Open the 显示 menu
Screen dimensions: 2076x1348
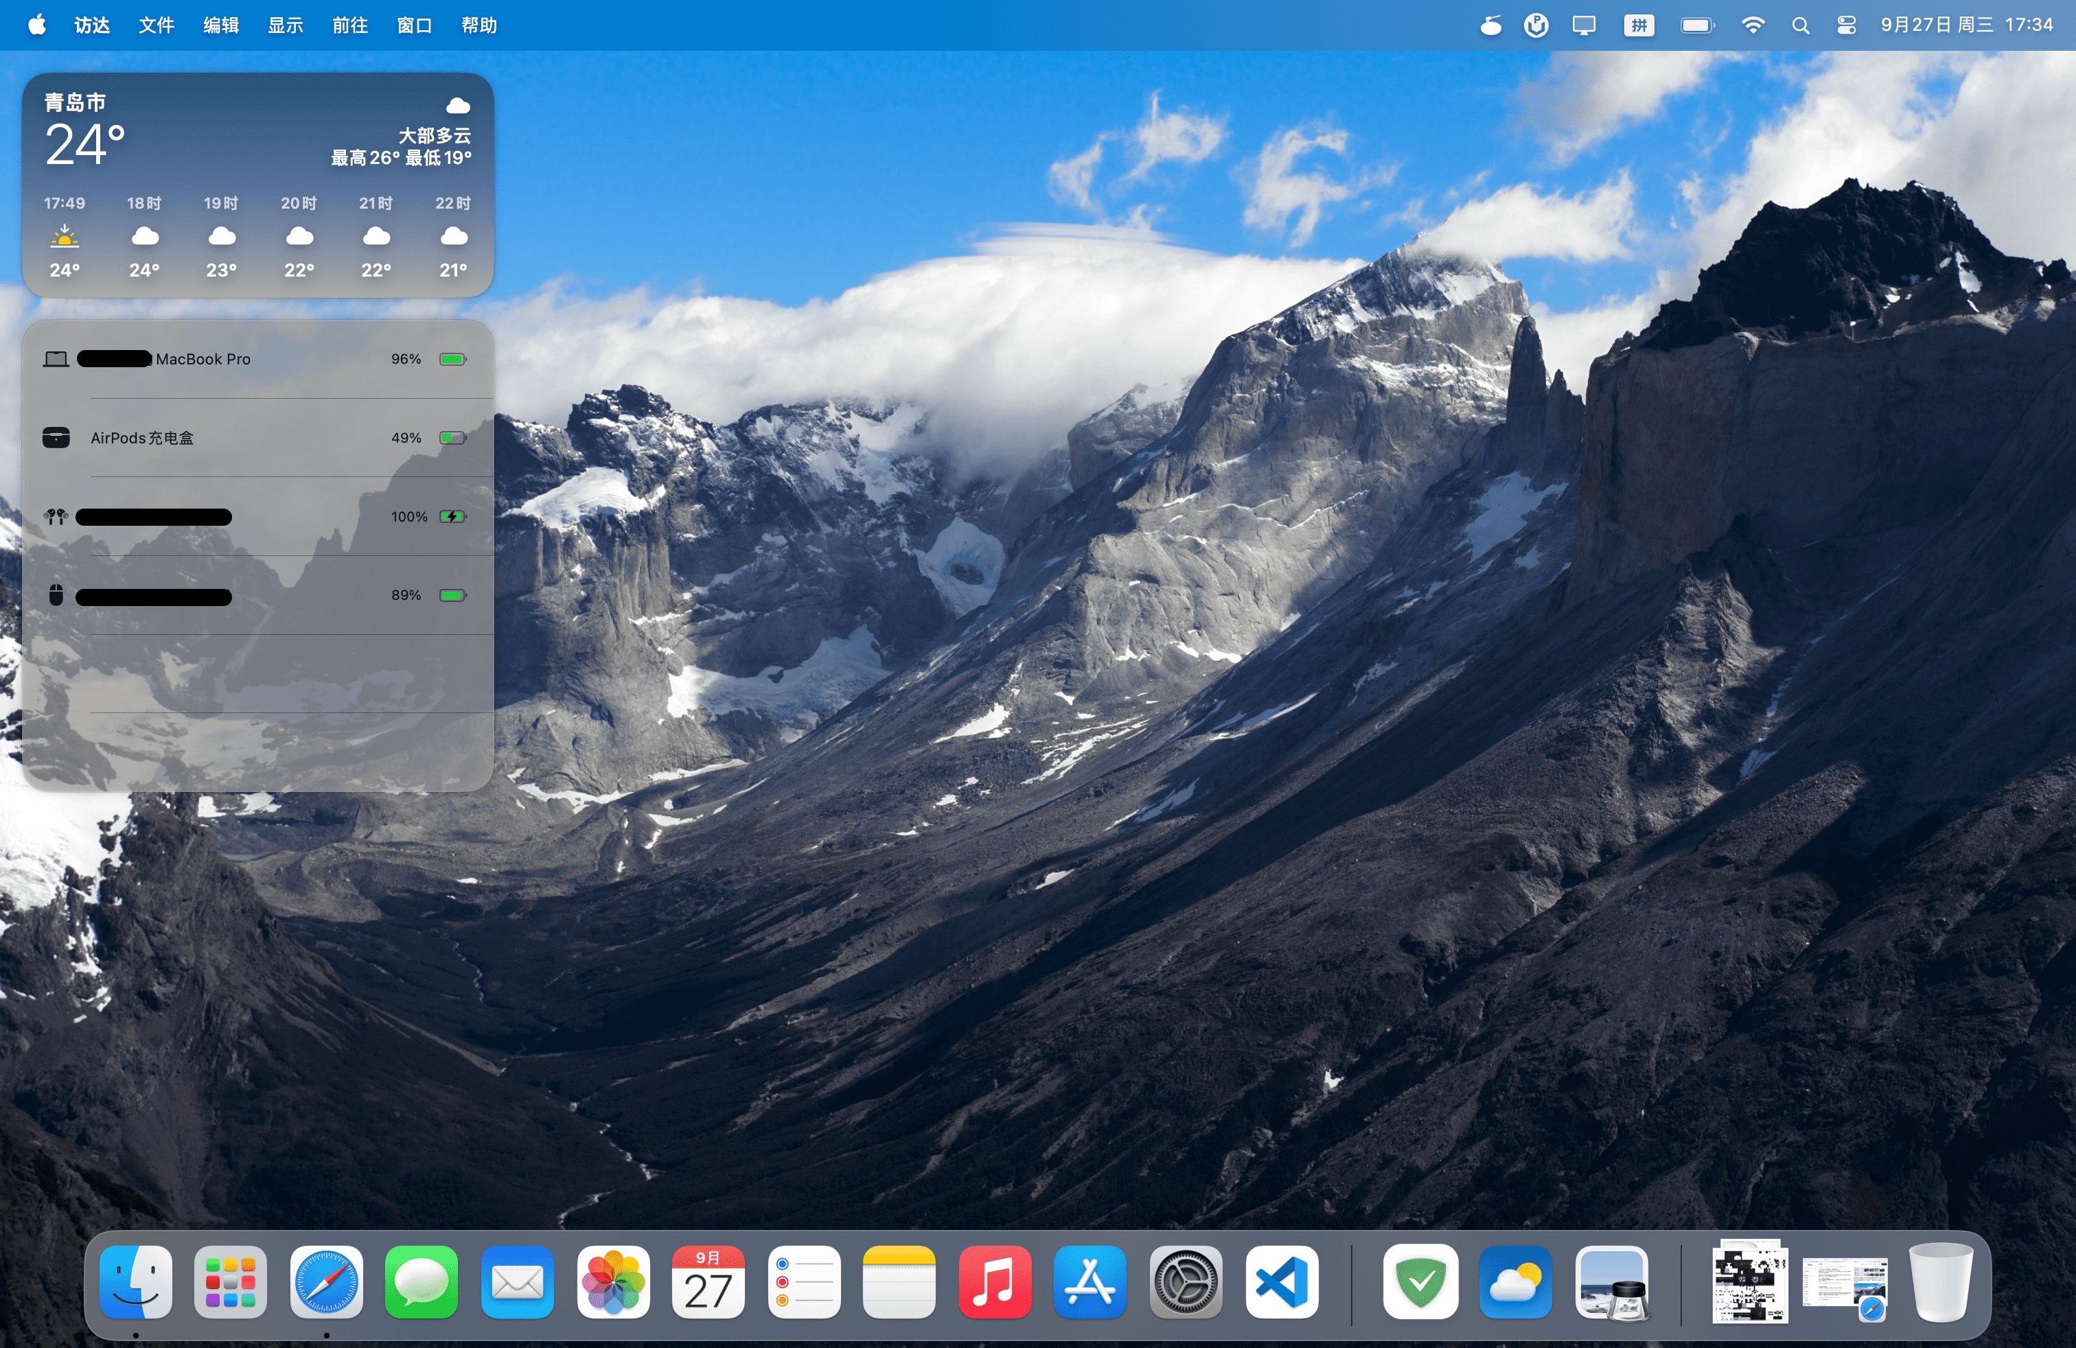pos(285,25)
